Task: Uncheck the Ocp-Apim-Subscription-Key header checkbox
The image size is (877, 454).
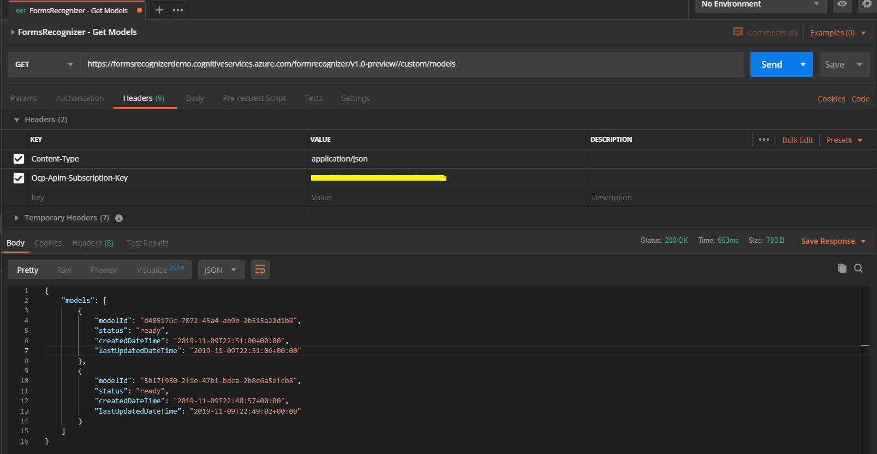Action: click(19, 178)
